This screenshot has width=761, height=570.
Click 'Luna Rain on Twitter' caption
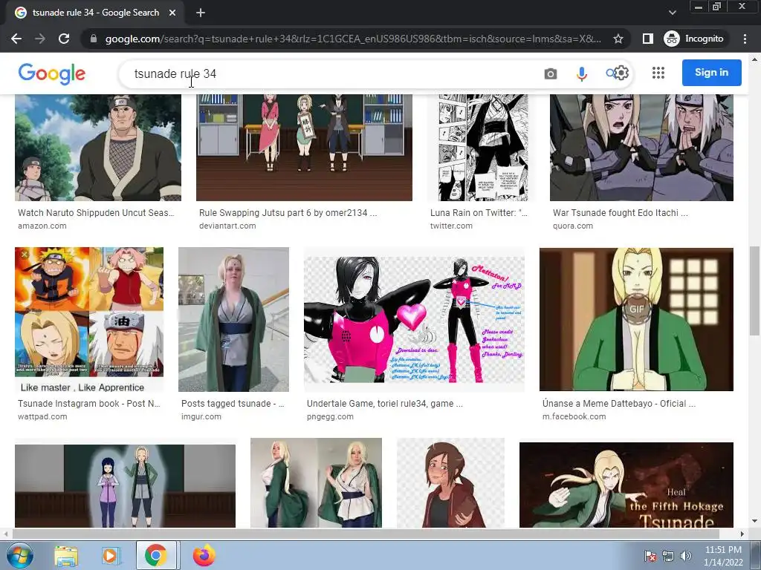pos(479,213)
